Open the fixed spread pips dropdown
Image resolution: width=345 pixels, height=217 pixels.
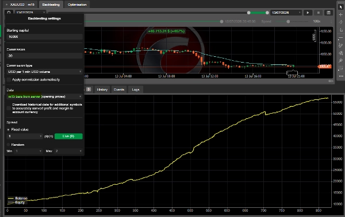pyautogui.click(x=24, y=137)
